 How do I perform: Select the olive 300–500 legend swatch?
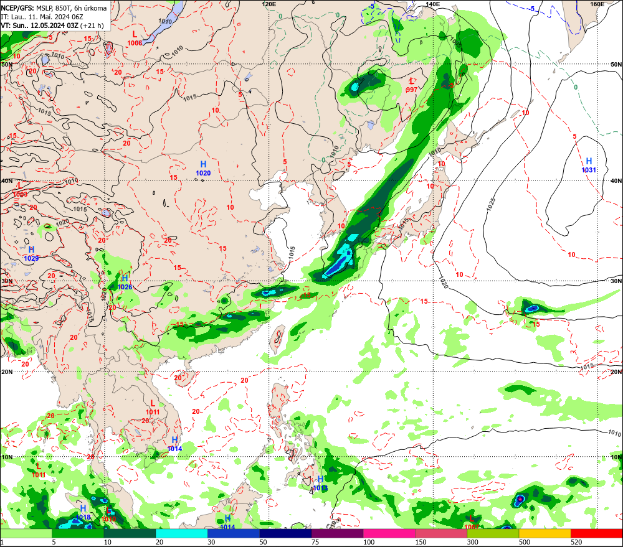493,533
